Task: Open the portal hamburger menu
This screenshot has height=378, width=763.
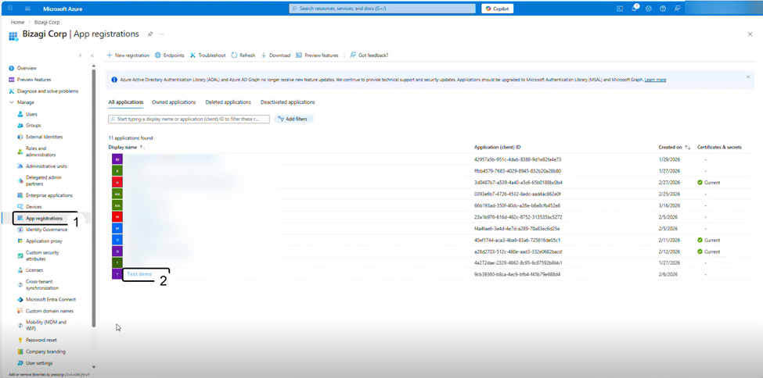Action: point(27,9)
